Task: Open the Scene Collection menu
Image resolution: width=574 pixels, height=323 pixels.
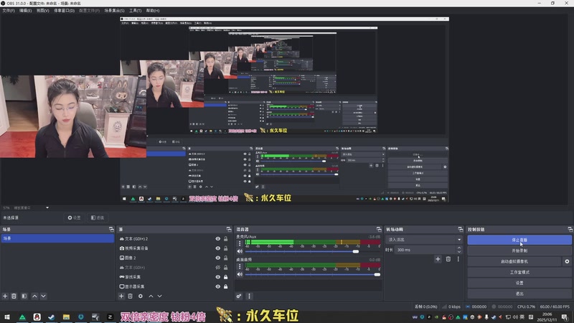Action: (x=114, y=11)
